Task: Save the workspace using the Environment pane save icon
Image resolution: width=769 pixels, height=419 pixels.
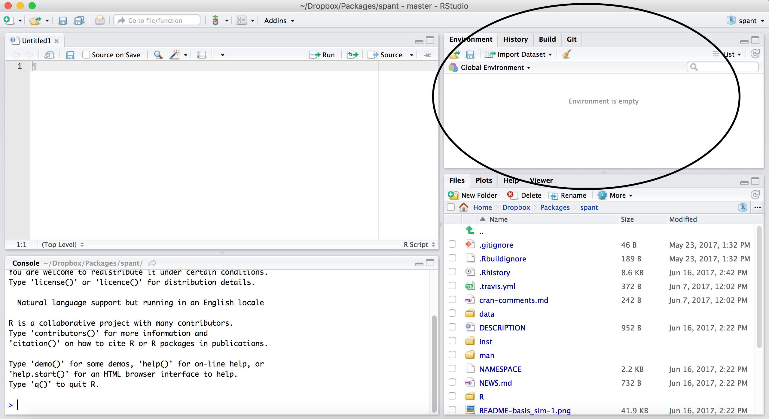Action: [470, 54]
